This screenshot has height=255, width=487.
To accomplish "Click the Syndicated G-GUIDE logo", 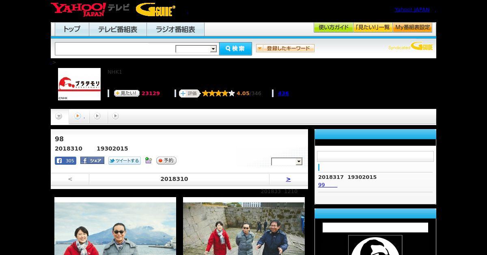I will click(x=411, y=47).
